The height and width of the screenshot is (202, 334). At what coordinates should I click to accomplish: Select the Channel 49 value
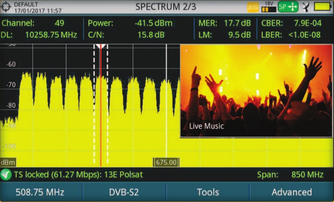60,23
